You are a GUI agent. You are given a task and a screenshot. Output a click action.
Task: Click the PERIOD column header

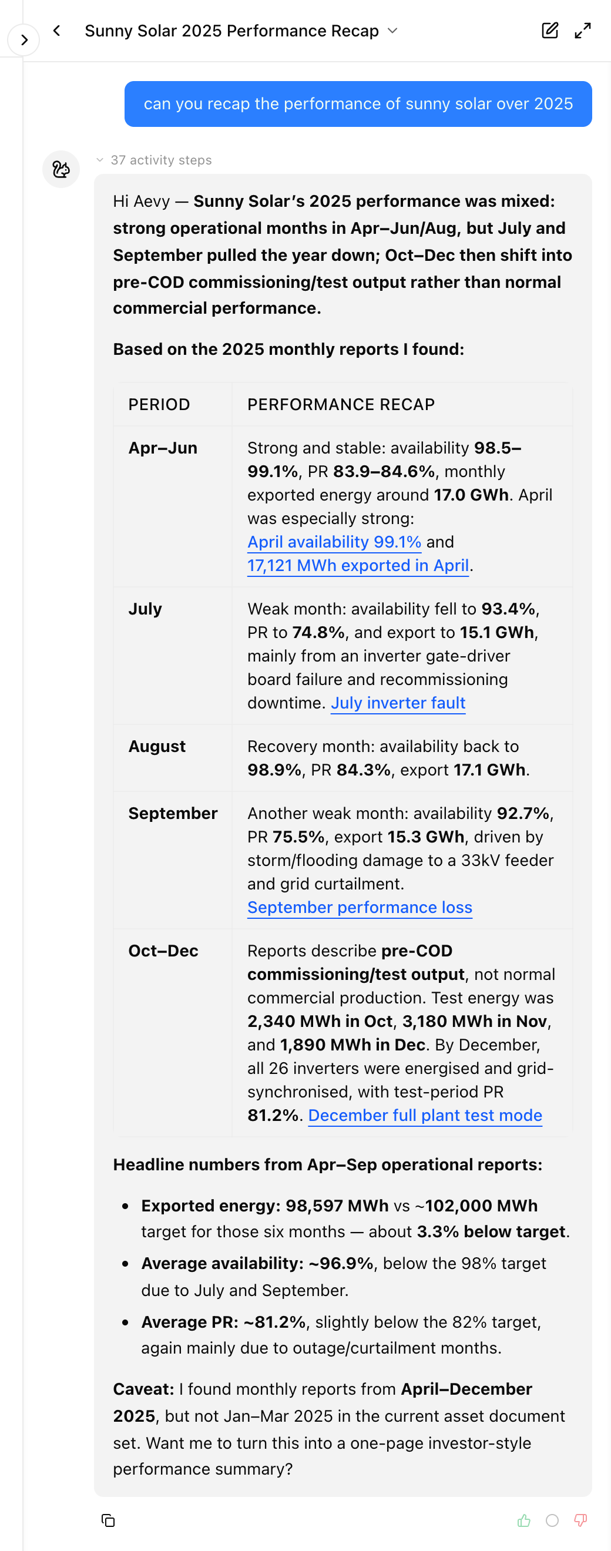coord(159,405)
